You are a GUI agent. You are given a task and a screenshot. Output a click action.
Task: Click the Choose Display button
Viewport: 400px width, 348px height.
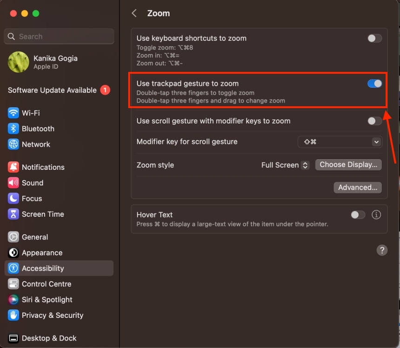point(348,165)
